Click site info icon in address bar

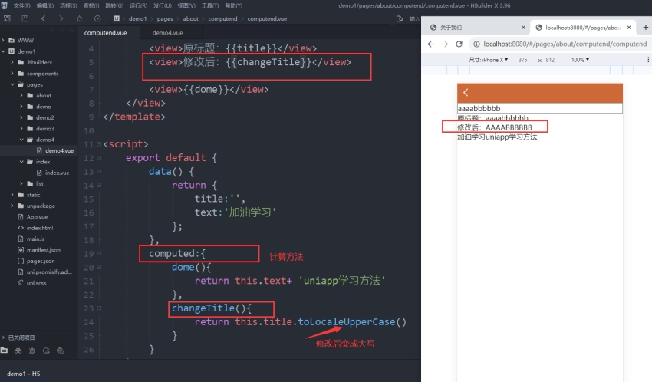point(476,44)
